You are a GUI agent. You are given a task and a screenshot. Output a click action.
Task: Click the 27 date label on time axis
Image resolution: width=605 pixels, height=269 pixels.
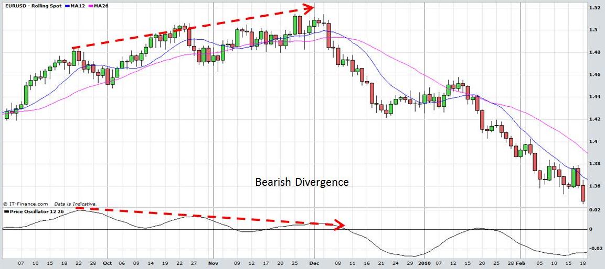click(x=194, y=264)
